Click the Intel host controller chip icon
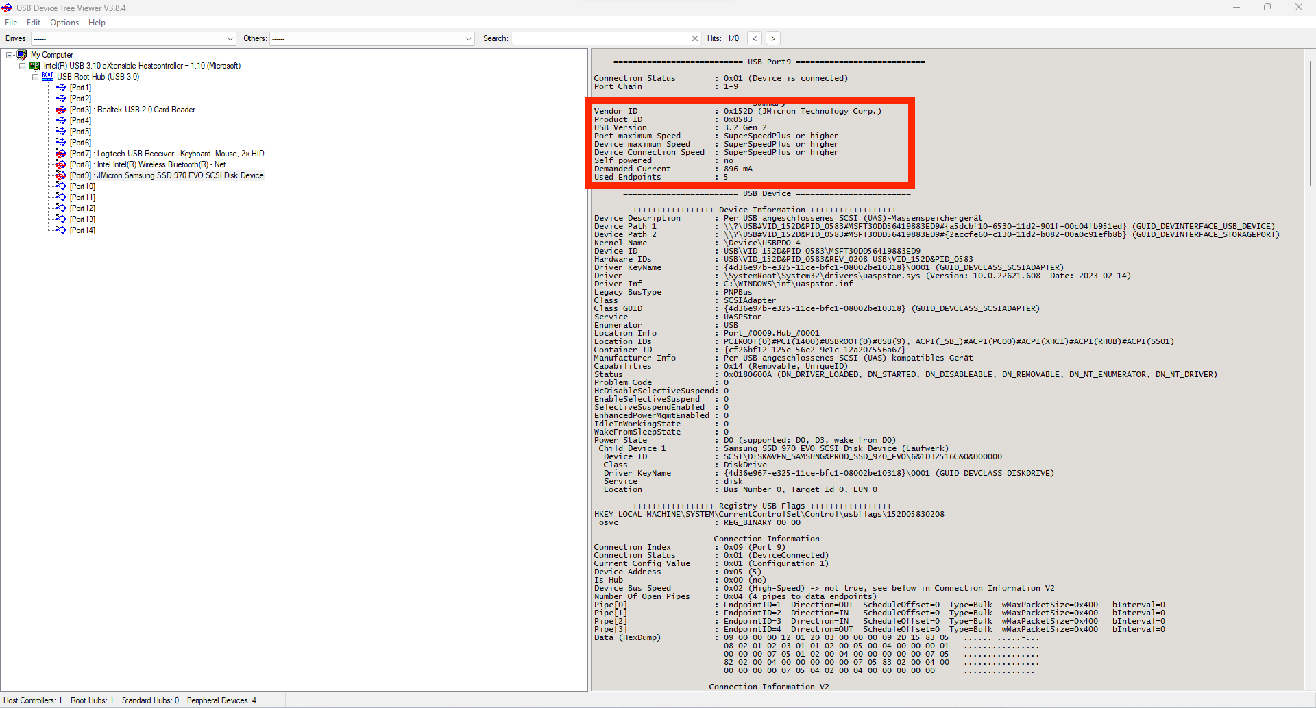Image resolution: width=1316 pixels, height=708 pixels. (x=35, y=66)
